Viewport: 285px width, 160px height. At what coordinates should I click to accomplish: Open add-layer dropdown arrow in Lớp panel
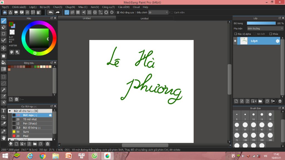(255, 101)
